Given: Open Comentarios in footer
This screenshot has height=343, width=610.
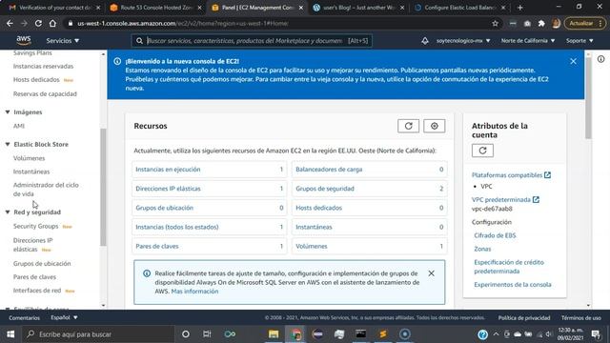Looking at the screenshot, I should [x=24, y=318].
